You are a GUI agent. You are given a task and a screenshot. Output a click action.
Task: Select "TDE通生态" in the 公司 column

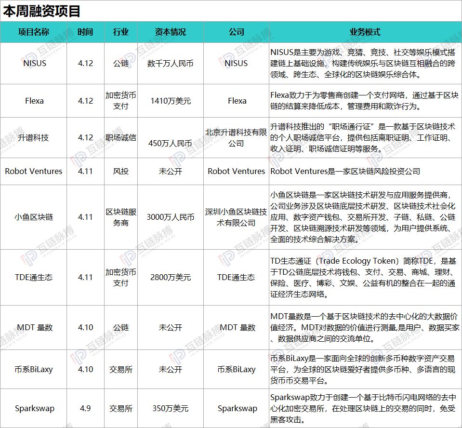click(236, 277)
